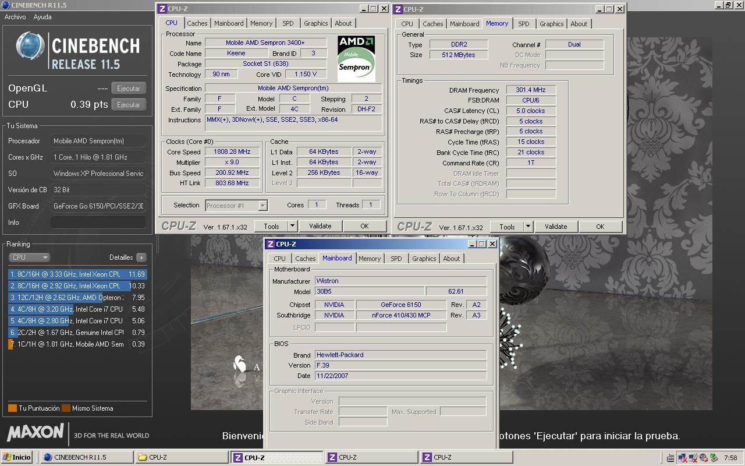Click Validate in the CPU window

[320, 226]
